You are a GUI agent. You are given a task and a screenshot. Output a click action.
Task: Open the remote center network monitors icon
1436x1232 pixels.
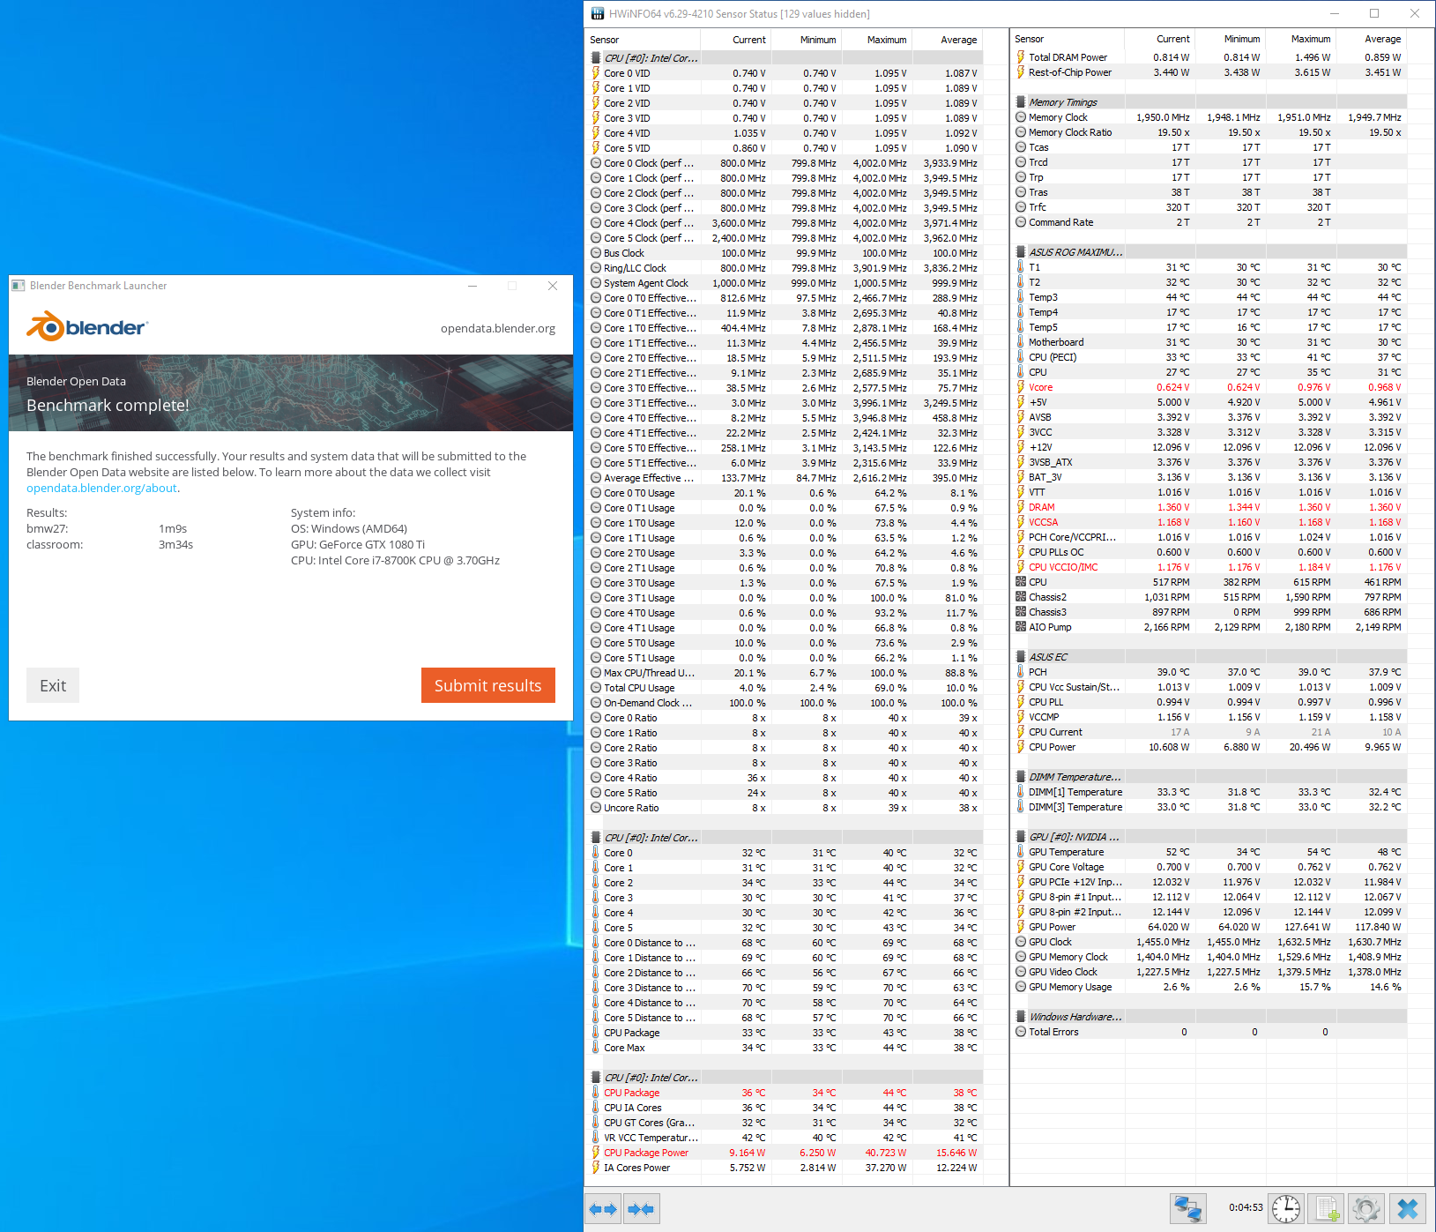click(x=1187, y=1208)
